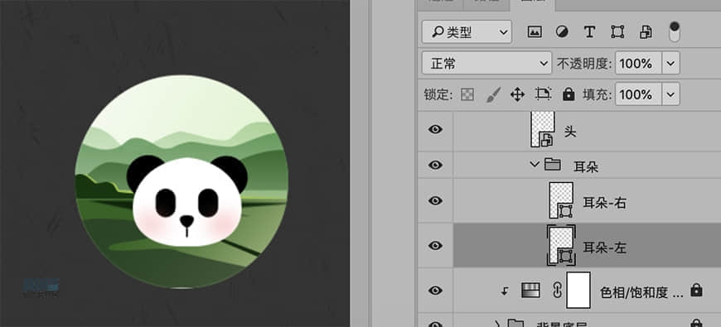
Task: Toggle the layer filtering switch
Action: coord(675,31)
